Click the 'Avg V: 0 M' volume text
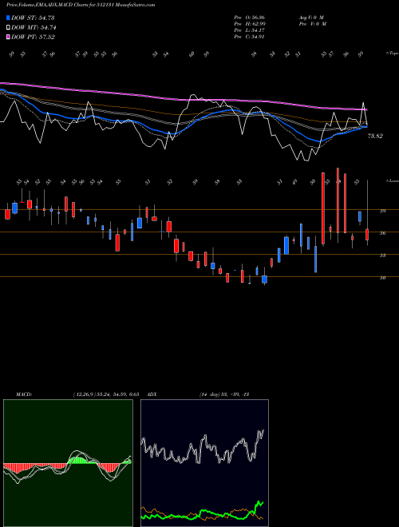Viewport: 399px width, 527px height. (310, 18)
